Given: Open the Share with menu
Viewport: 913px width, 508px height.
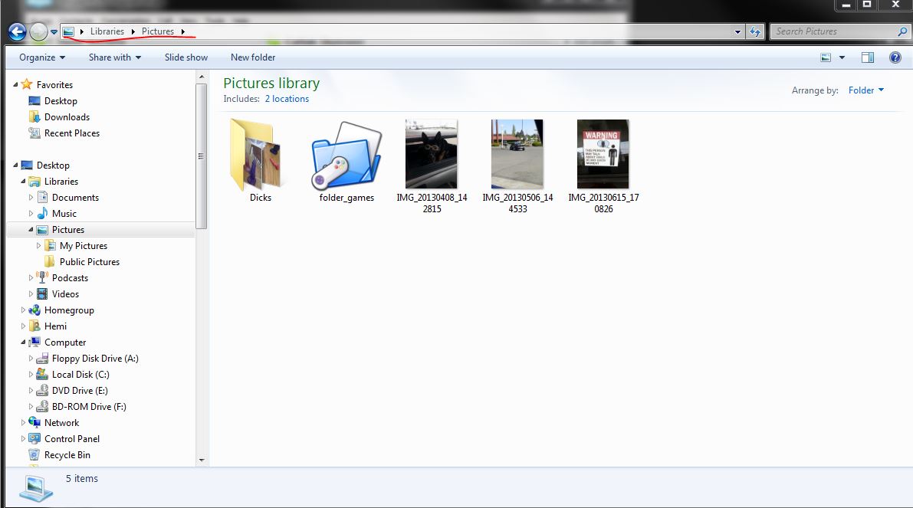Looking at the screenshot, I should 115,57.
